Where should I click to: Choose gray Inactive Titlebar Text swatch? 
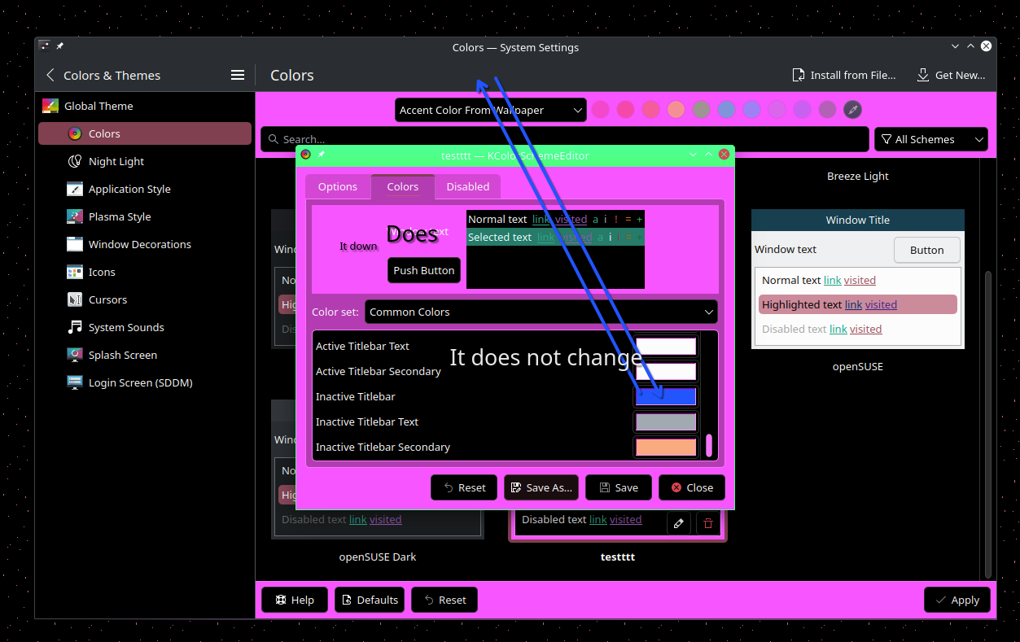[666, 421]
